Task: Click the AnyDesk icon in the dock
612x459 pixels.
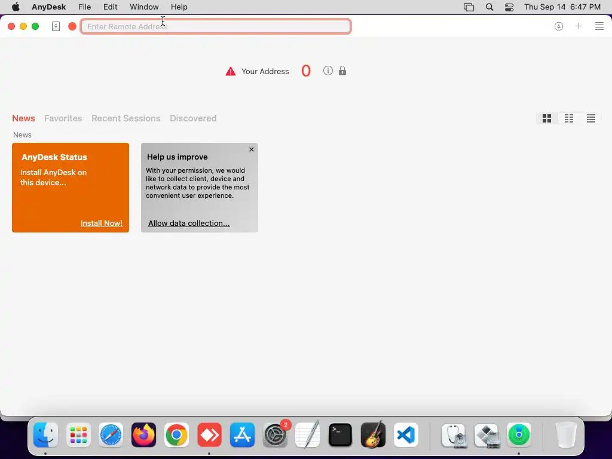Action: [209, 435]
